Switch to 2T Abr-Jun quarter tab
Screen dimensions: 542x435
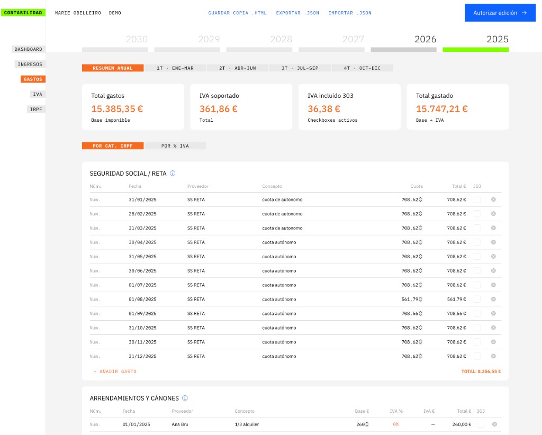point(238,68)
